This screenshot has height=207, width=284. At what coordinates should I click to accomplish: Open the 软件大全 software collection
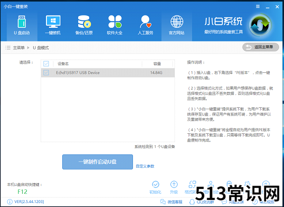(x=115, y=25)
